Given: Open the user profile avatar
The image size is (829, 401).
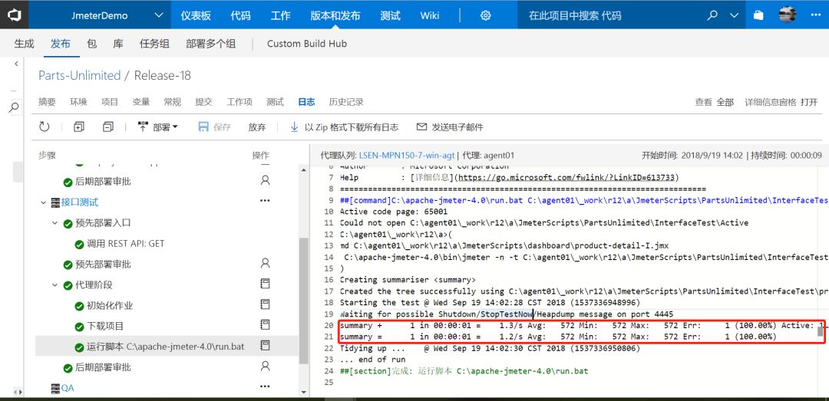Looking at the screenshot, I should (788, 15).
